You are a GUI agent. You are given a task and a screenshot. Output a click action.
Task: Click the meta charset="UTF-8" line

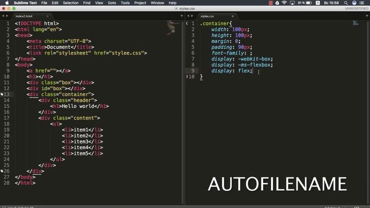coord(59,41)
